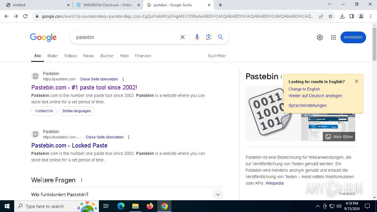377x212 pixels.
Task: Open the Chrome three-dot menu
Action: (x=371, y=16)
